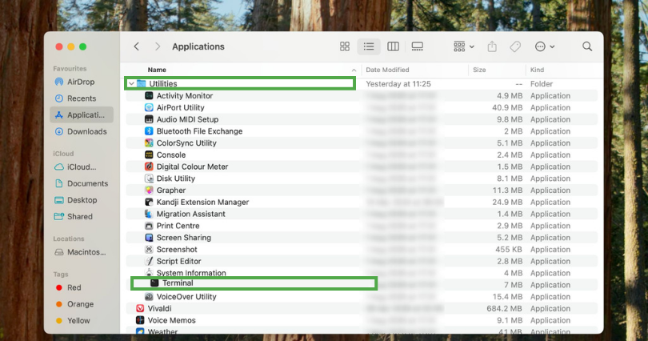
Task: Open Finder search magnifier
Action: coord(587,46)
